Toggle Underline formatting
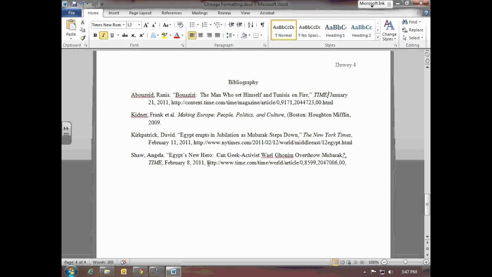The height and width of the screenshot is (277, 492). pyautogui.click(x=112, y=35)
